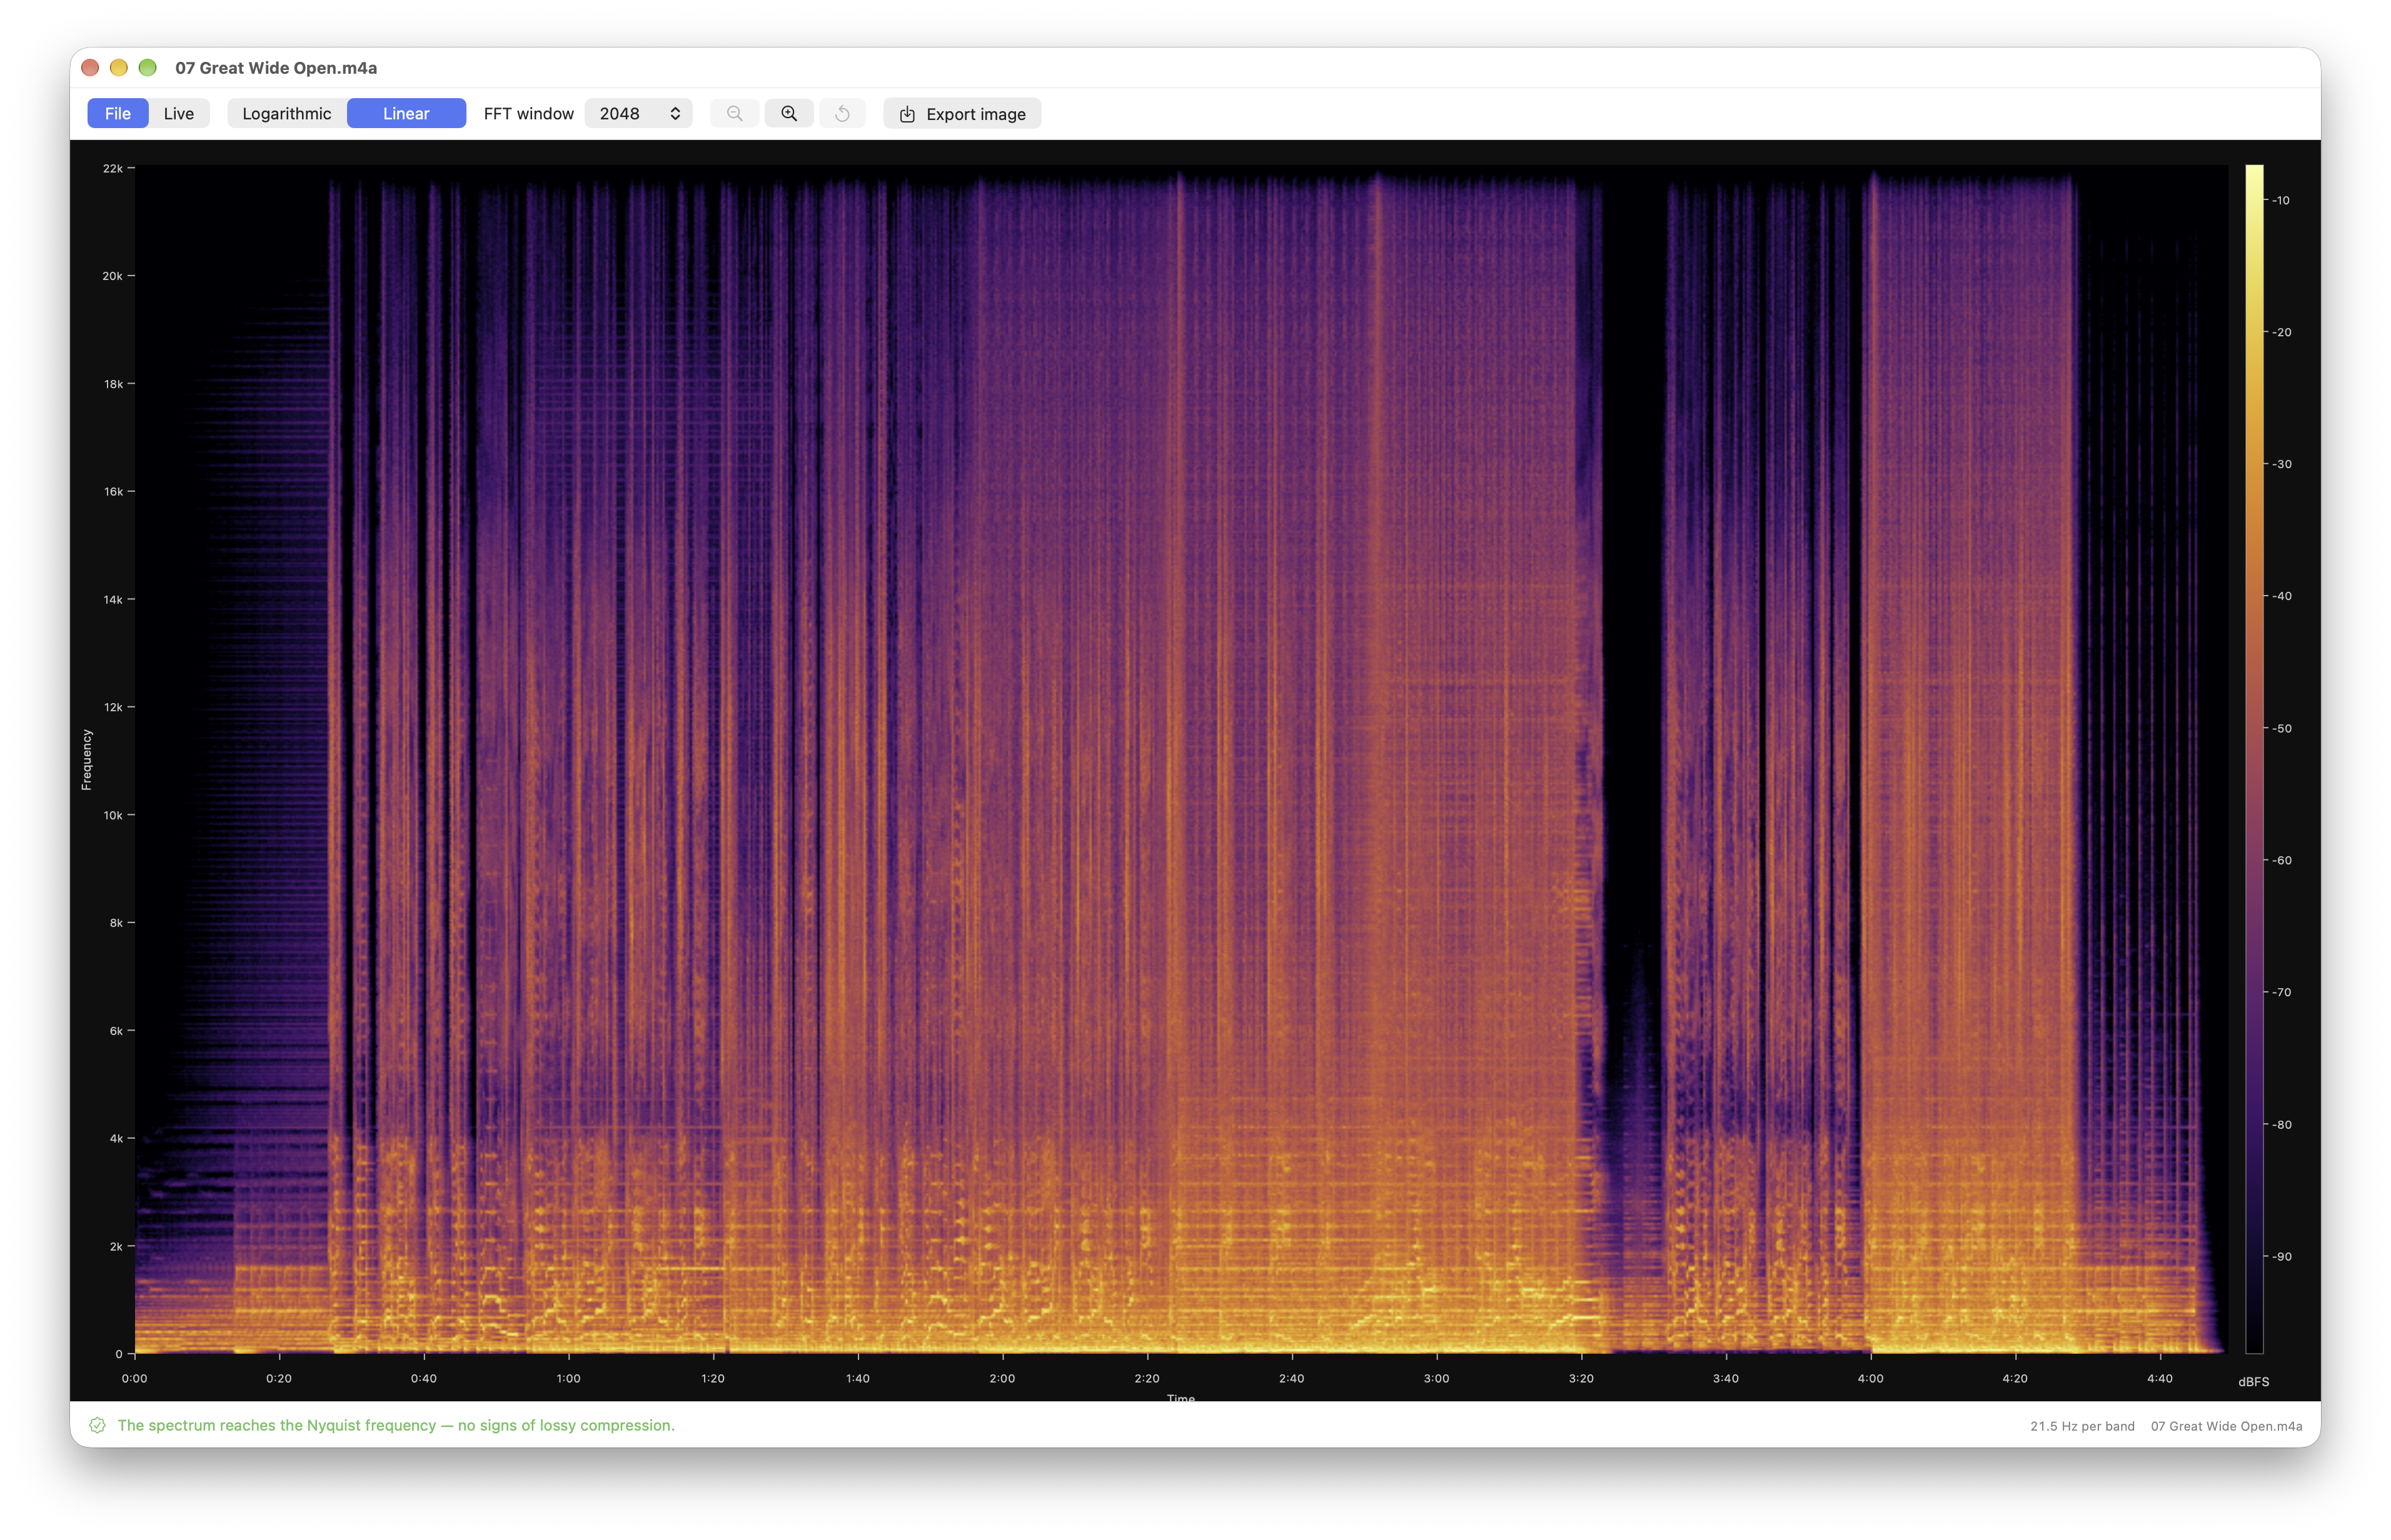The height and width of the screenshot is (1540, 2391).
Task: Click the '-50' dBFS scale label
Action: click(x=2282, y=728)
